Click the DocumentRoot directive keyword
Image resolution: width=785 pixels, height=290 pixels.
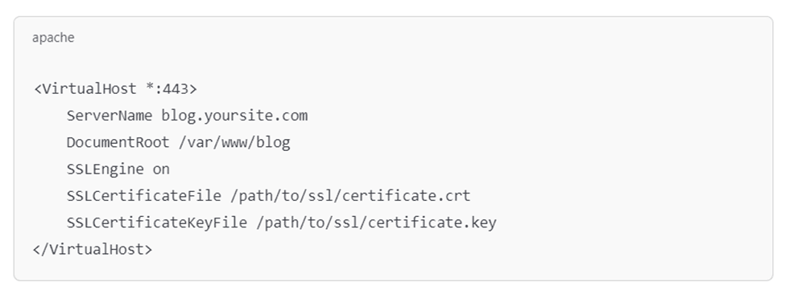118,143
